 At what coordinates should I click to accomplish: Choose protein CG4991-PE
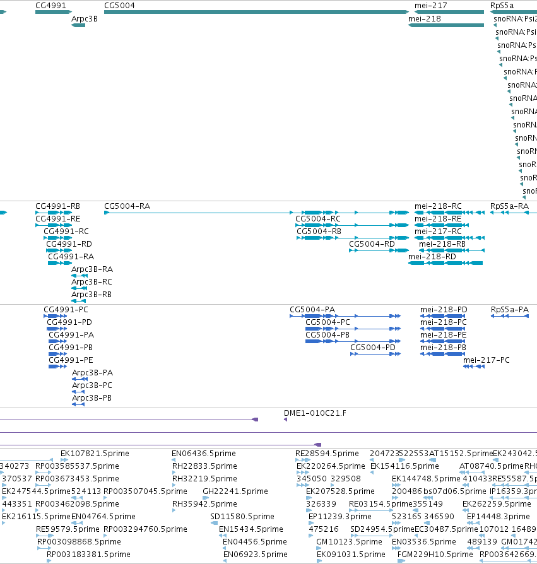[x=71, y=360]
